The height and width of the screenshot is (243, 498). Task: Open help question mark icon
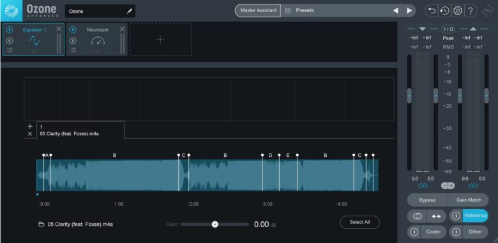point(471,11)
